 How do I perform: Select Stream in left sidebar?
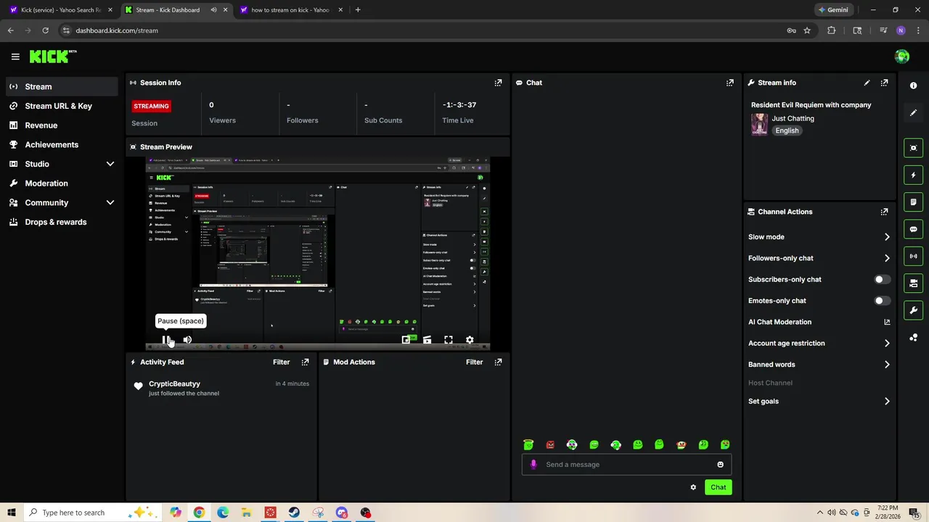62,86
